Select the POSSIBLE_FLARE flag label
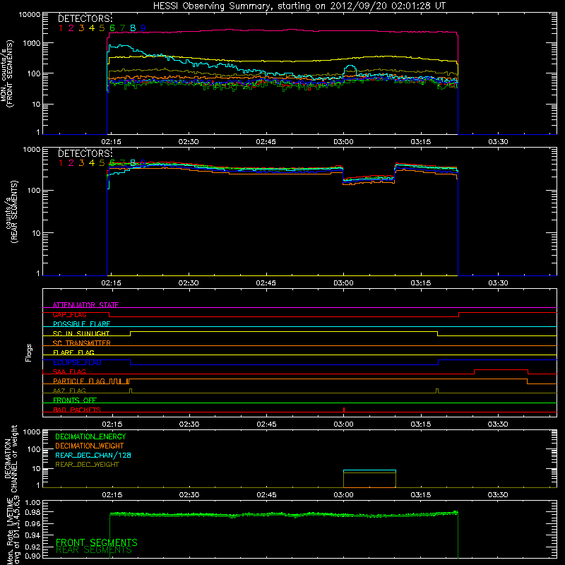 pyautogui.click(x=81, y=324)
